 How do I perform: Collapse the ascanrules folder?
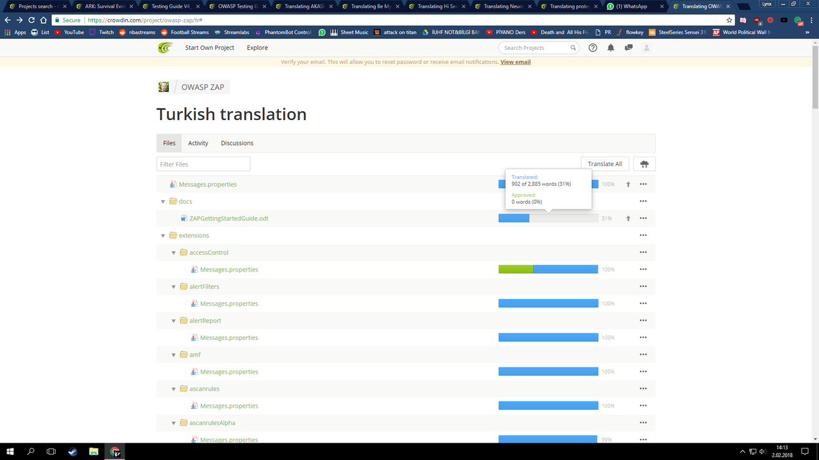(x=174, y=389)
